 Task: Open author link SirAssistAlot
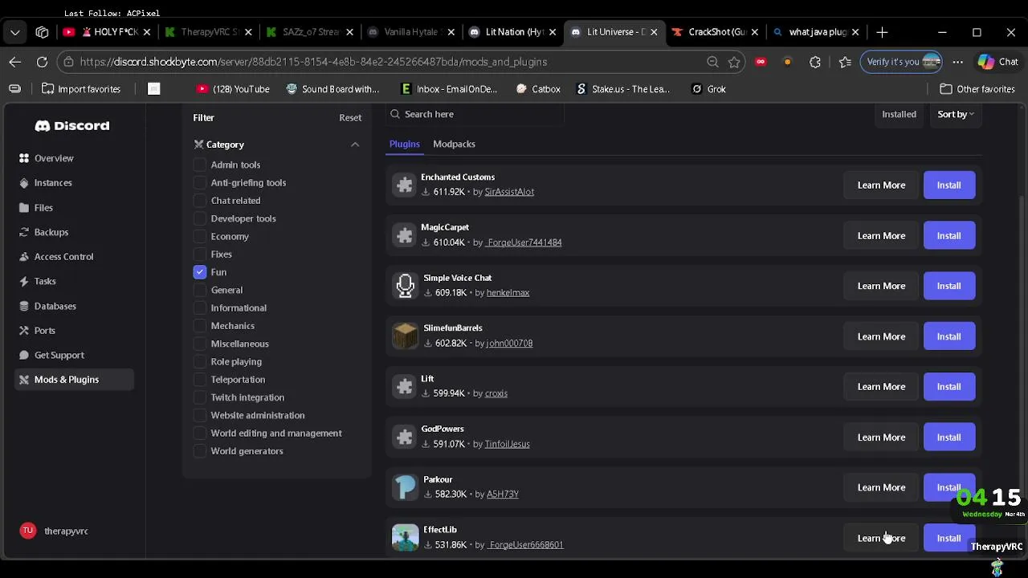(509, 192)
